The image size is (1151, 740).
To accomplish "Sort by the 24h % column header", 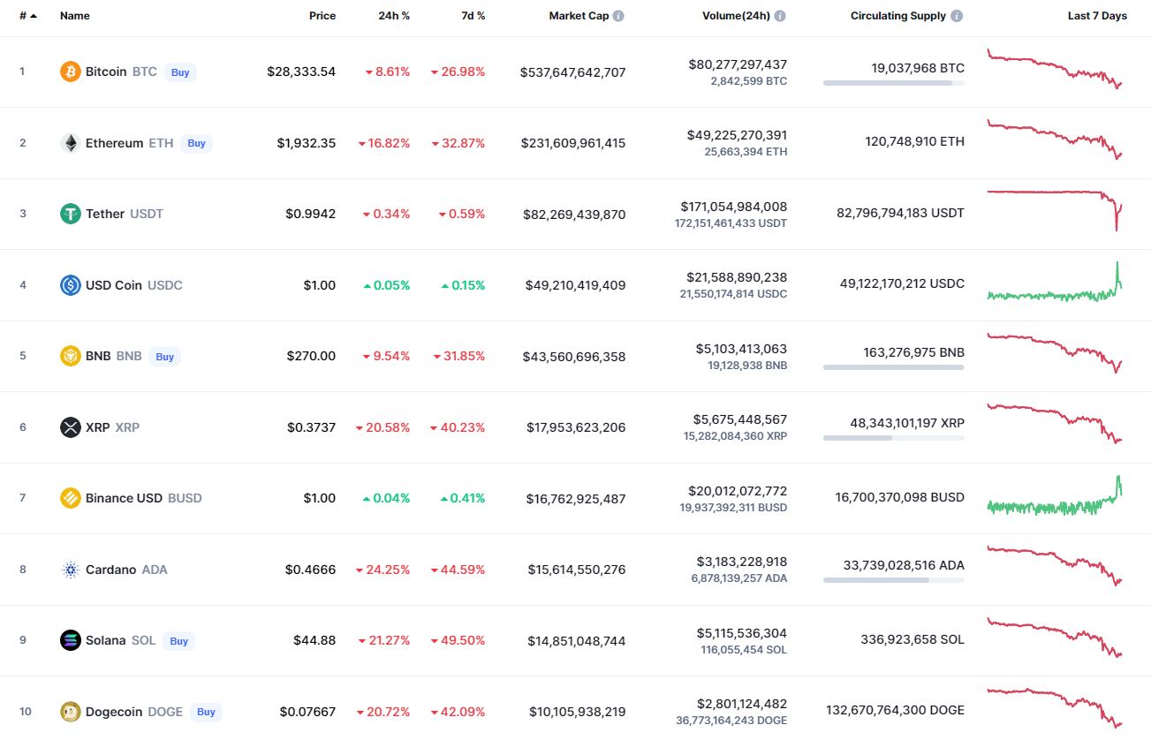I will [x=393, y=16].
